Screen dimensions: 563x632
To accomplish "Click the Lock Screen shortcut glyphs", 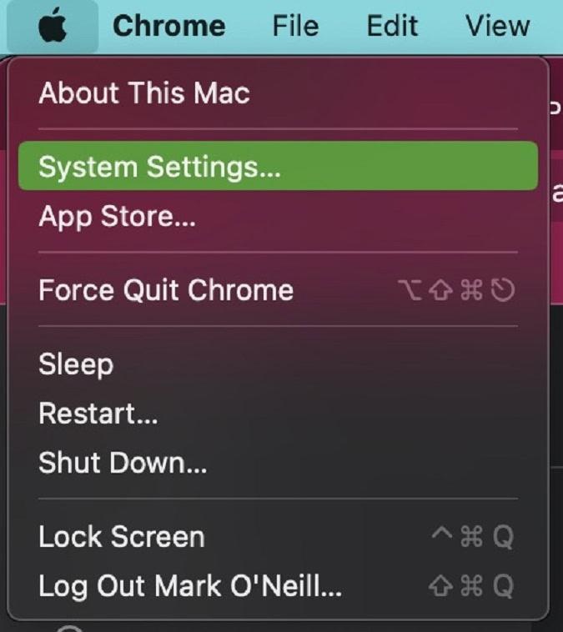I will (x=472, y=536).
